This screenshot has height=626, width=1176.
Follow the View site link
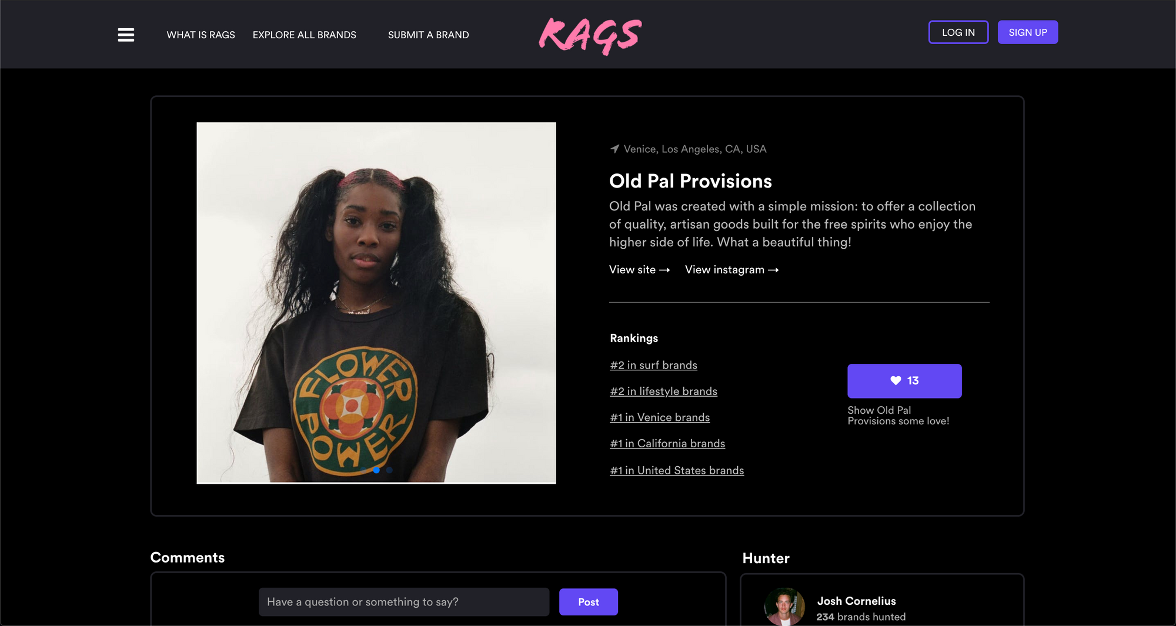point(640,270)
